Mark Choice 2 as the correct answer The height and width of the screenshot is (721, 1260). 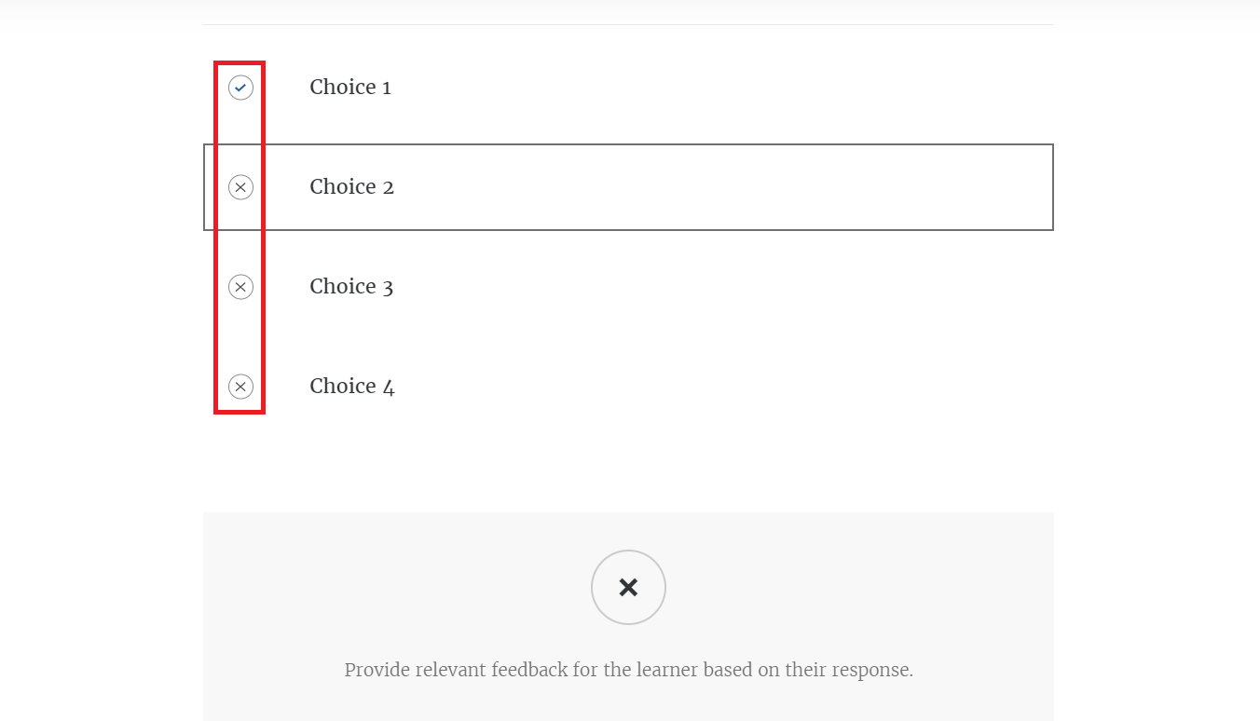[240, 187]
